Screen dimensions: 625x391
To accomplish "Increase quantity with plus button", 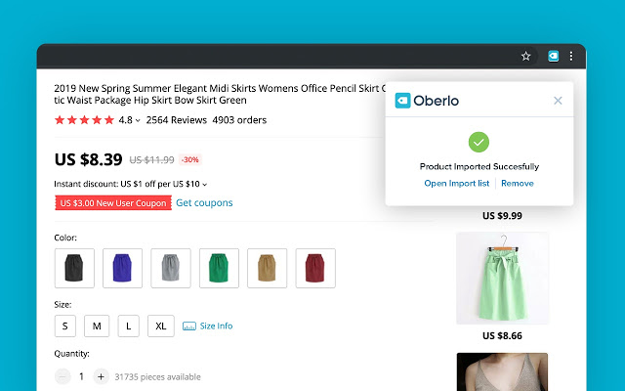I will click(x=100, y=376).
